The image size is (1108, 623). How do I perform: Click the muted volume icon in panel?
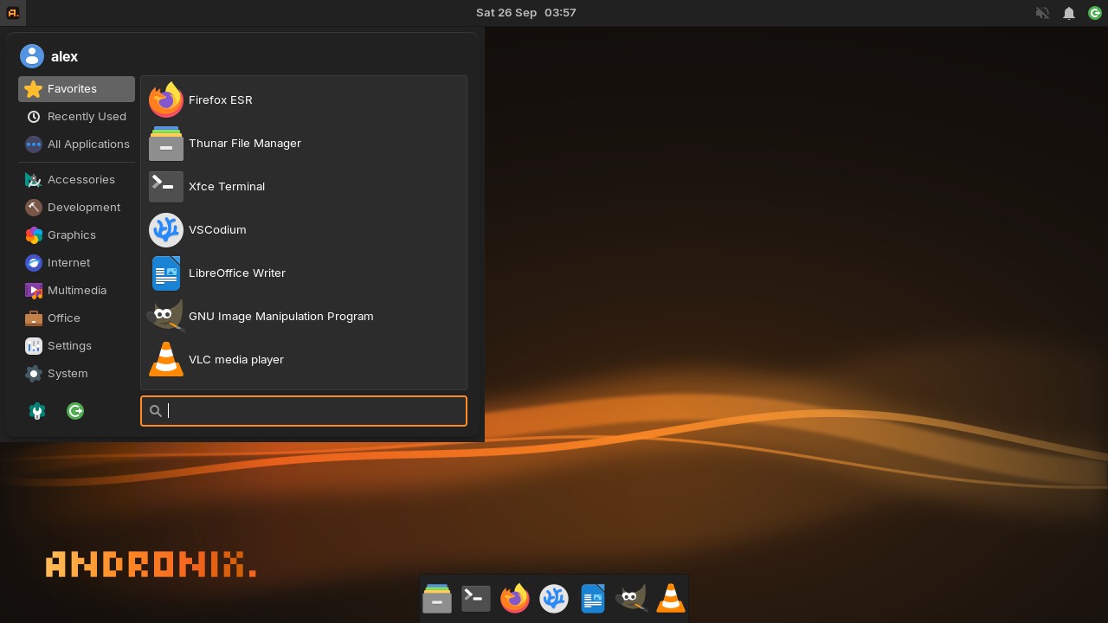coord(1042,13)
